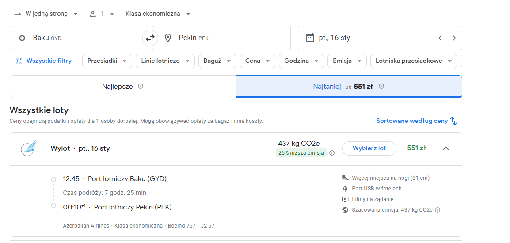Click info icon after Szacowana emisja text

[x=438, y=210]
